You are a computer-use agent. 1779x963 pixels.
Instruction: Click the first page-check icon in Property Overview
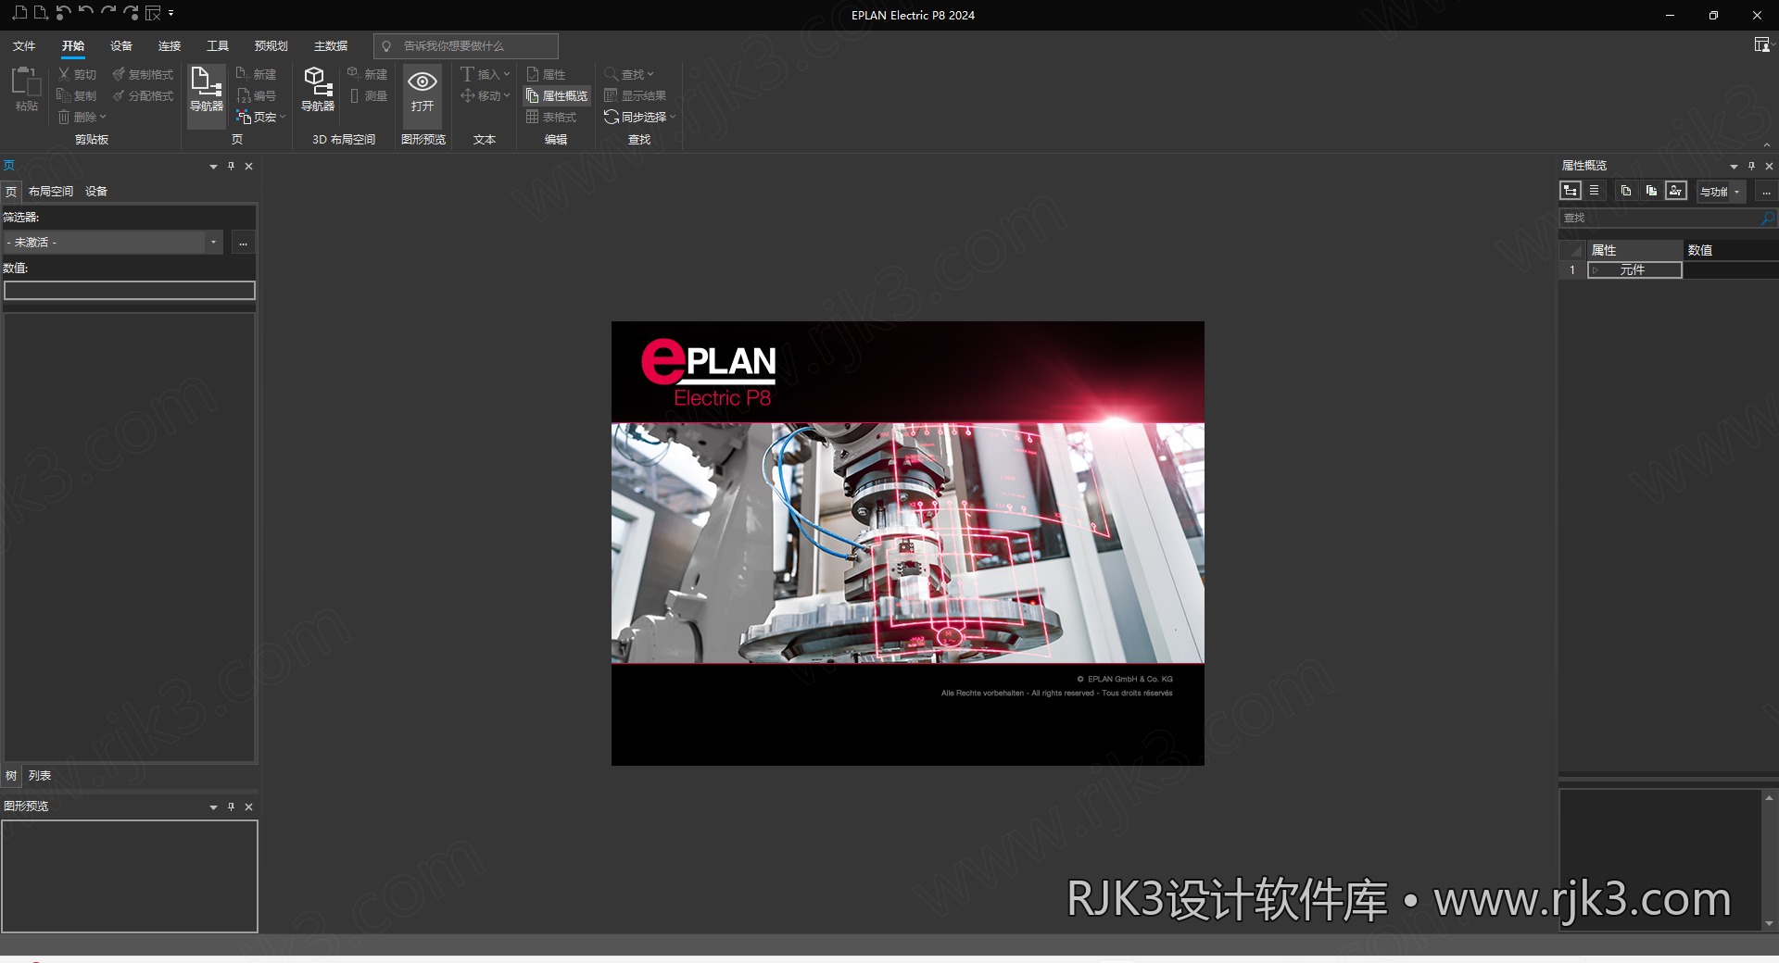[x=1625, y=191]
